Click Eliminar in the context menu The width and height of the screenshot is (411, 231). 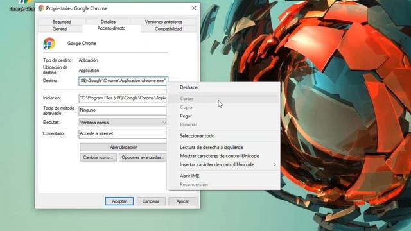tap(223, 124)
